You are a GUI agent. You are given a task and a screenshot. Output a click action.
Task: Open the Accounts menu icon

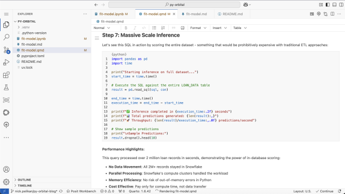6,169
